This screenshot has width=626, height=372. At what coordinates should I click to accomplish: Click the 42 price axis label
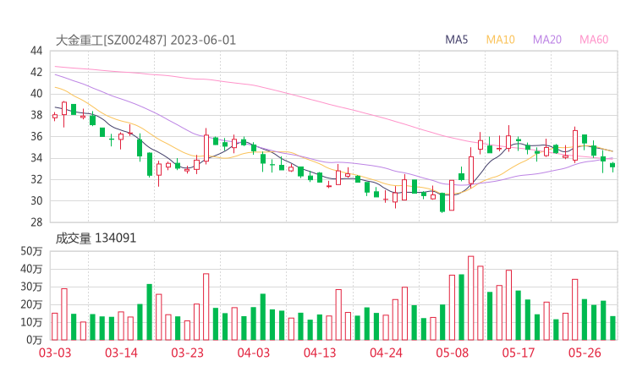click(36, 72)
